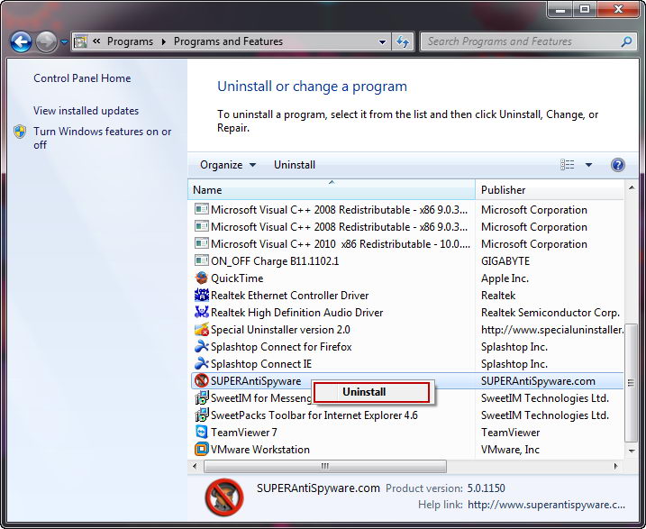This screenshot has height=529, width=646.
Task: Click Apple Inc. publisher cell
Action: click(505, 278)
